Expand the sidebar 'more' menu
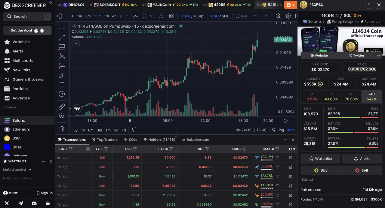Image resolution: width=385 pixels, height=208 pixels. click(x=10, y=107)
